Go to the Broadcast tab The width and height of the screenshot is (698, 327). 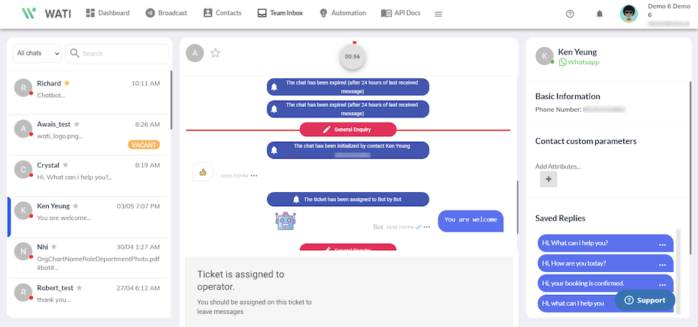166,13
